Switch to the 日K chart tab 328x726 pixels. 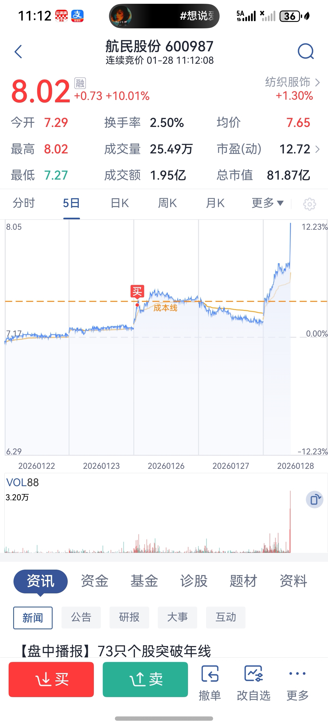point(120,203)
